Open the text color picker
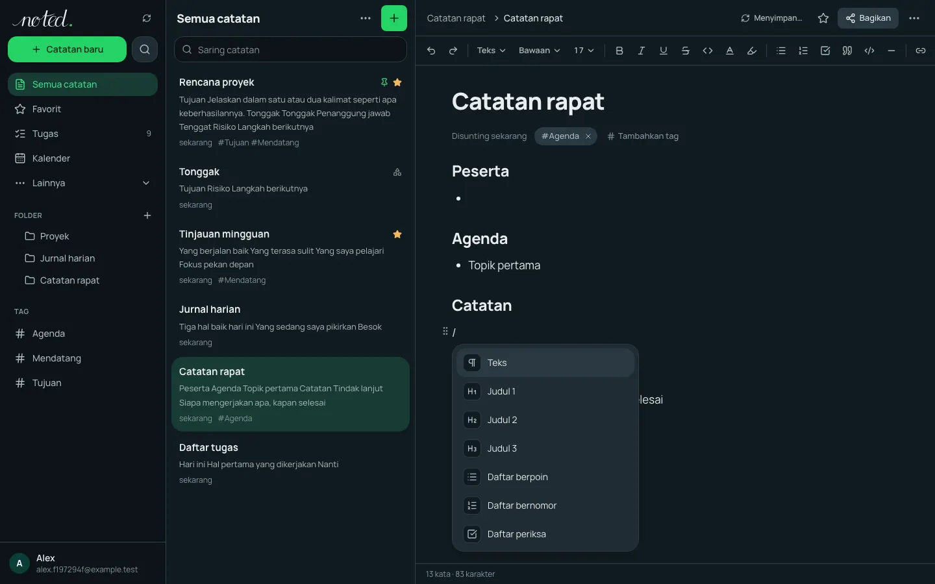 point(730,51)
